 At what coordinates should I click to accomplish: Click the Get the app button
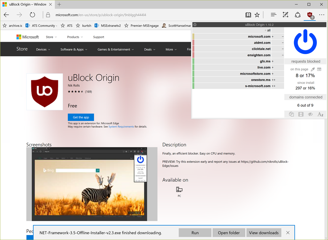point(81,117)
